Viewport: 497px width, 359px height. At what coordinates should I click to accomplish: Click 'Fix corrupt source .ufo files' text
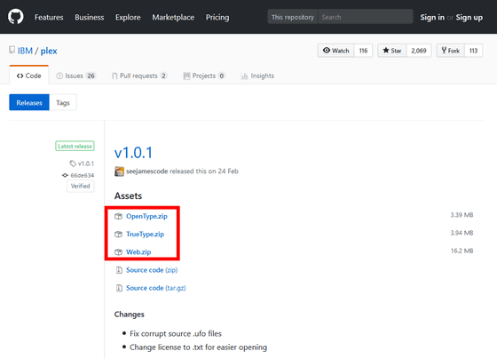click(x=176, y=333)
